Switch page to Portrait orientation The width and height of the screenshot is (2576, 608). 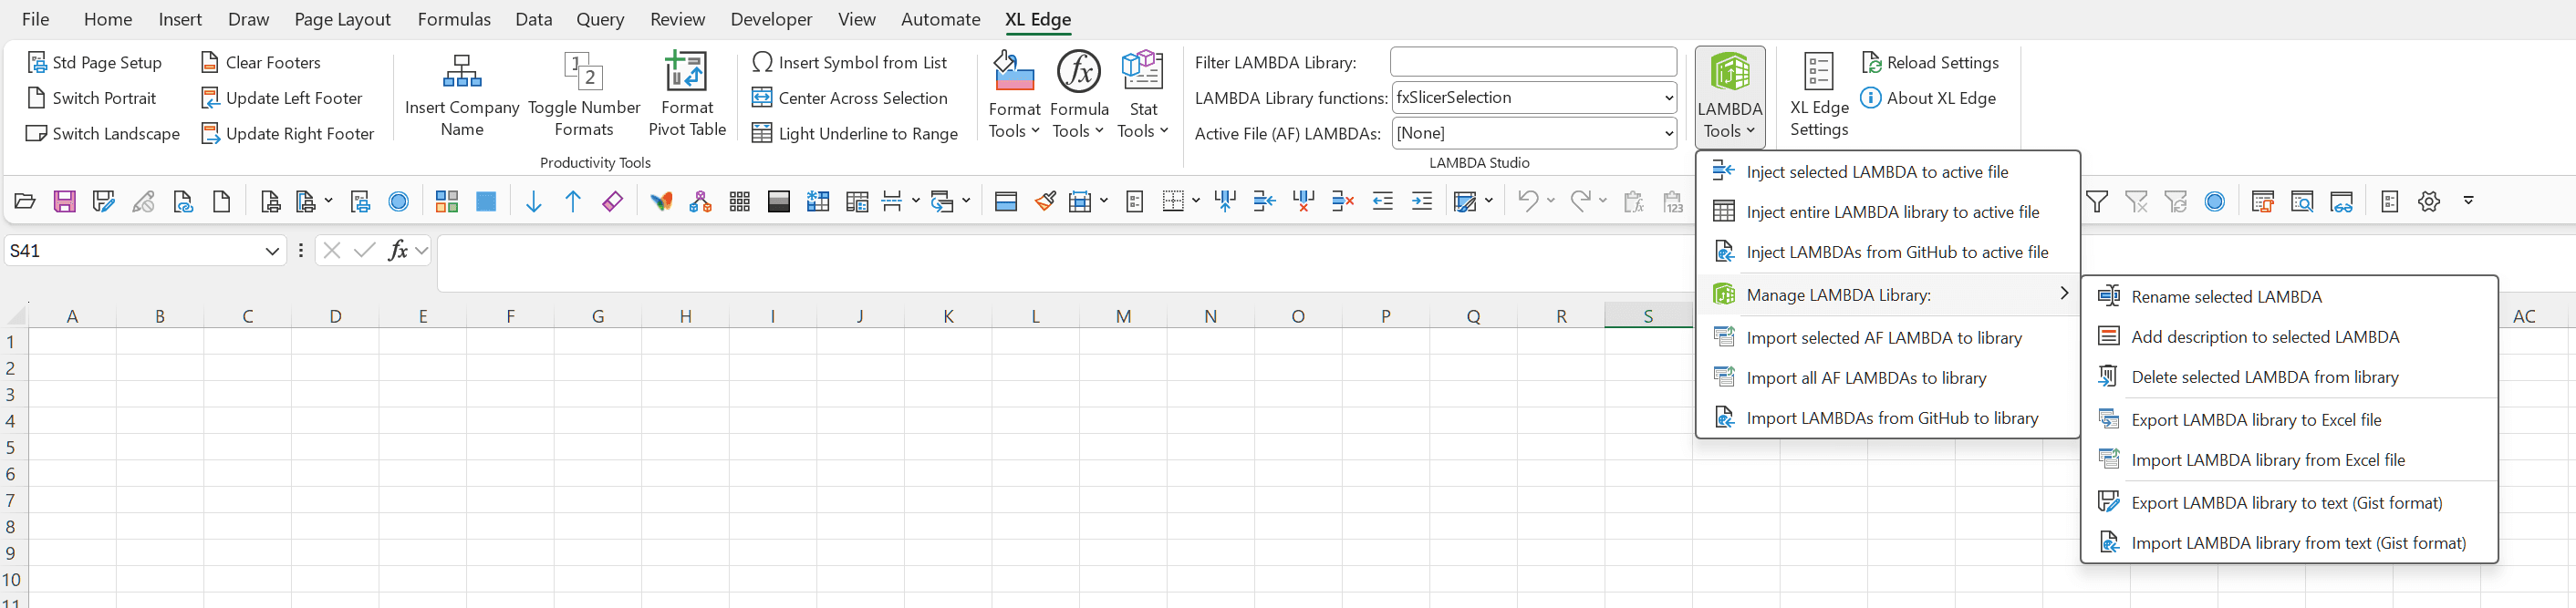click(92, 98)
